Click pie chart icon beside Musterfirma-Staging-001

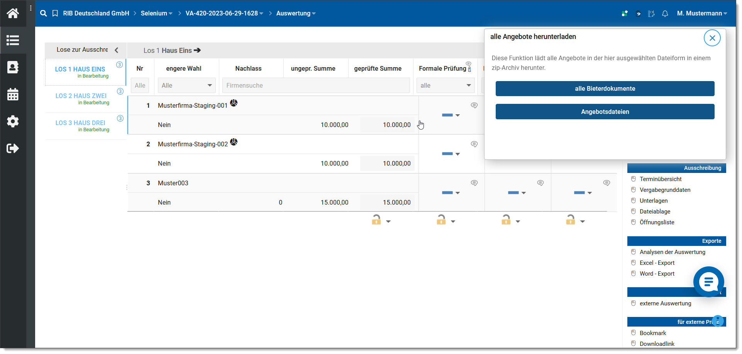234,103
